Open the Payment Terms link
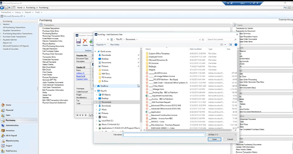This screenshot has width=293, height=154. pyautogui.click(x=82, y=79)
